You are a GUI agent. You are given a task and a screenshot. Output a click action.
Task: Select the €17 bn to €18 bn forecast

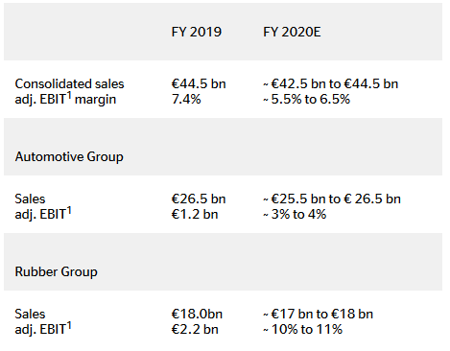(x=319, y=314)
